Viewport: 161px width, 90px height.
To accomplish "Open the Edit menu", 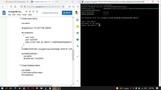I will click(x=14, y=15).
